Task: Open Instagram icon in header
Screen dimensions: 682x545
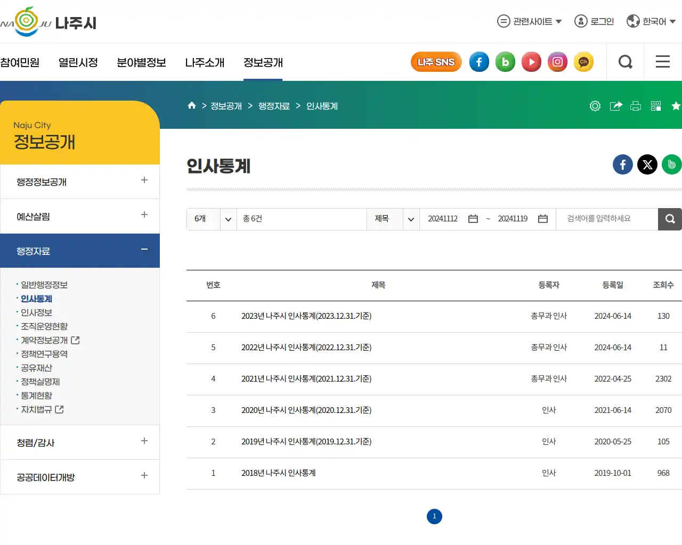Action: pos(557,62)
